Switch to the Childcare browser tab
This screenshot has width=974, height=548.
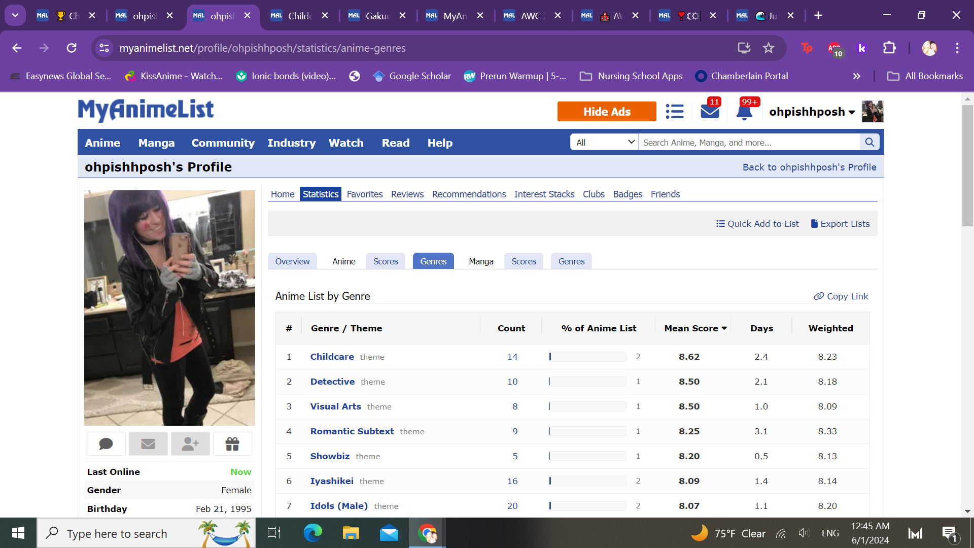pos(299,16)
